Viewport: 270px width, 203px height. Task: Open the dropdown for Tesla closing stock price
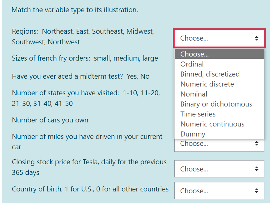coord(219,169)
